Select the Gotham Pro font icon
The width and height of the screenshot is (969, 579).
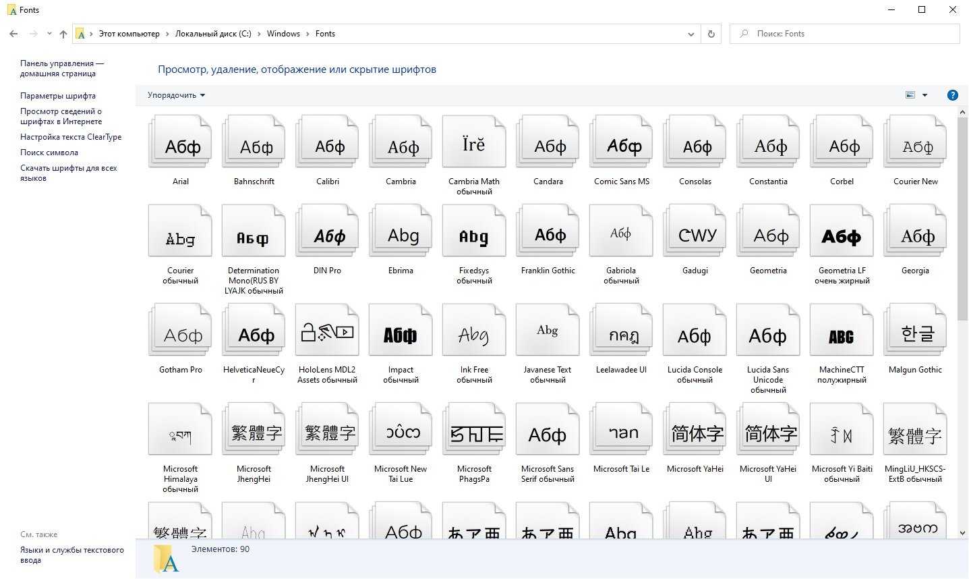point(180,330)
